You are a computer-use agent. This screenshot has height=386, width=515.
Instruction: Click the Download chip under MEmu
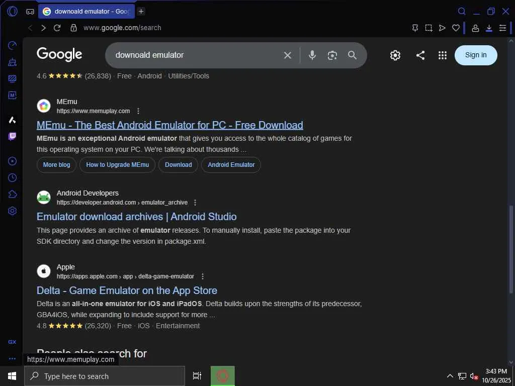(179, 165)
